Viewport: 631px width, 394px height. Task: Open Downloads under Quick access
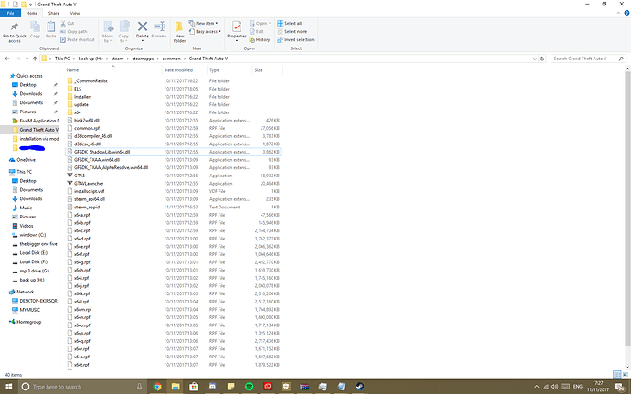[x=30, y=94]
